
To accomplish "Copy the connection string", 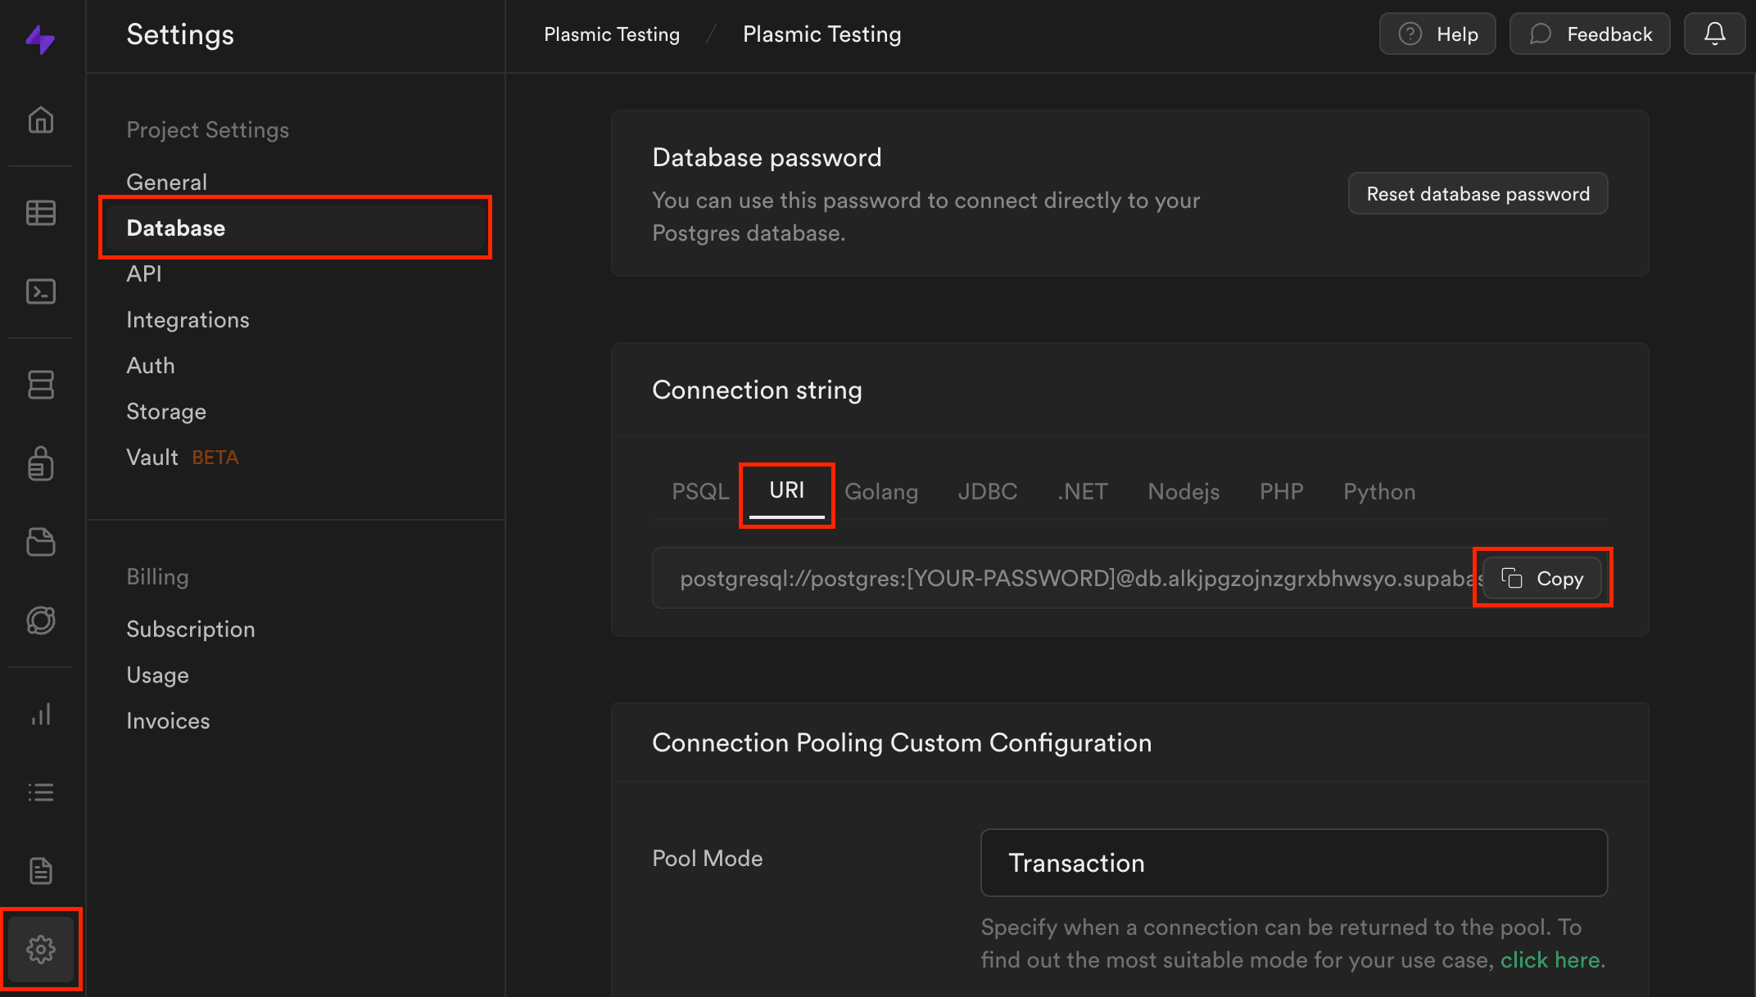I will pyautogui.click(x=1542, y=578).
